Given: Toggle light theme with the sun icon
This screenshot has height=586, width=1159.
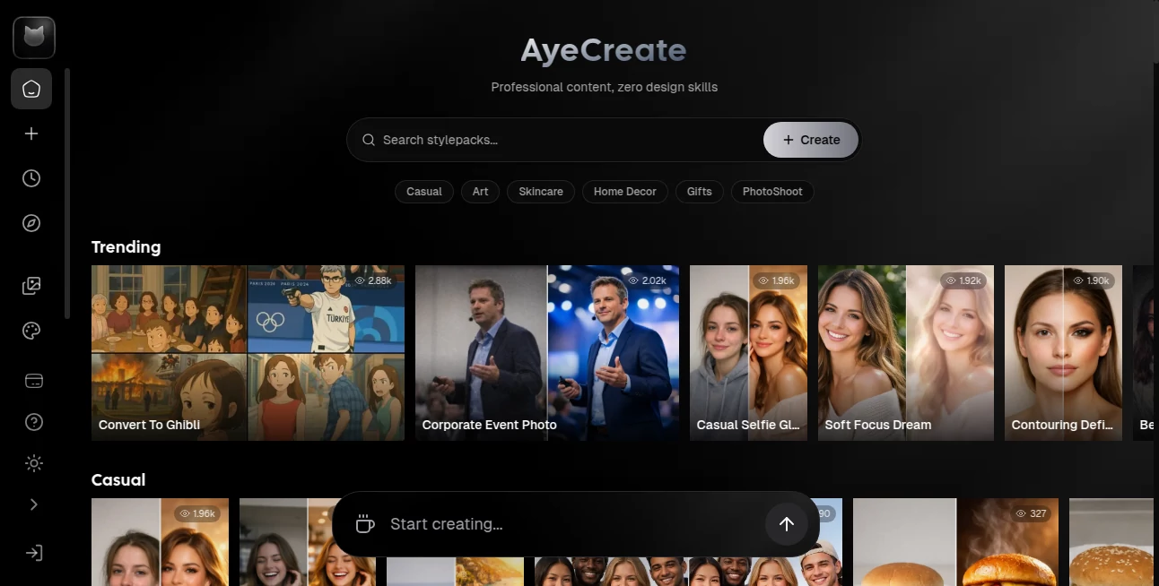Looking at the screenshot, I should pyautogui.click(x=33, y=462).
